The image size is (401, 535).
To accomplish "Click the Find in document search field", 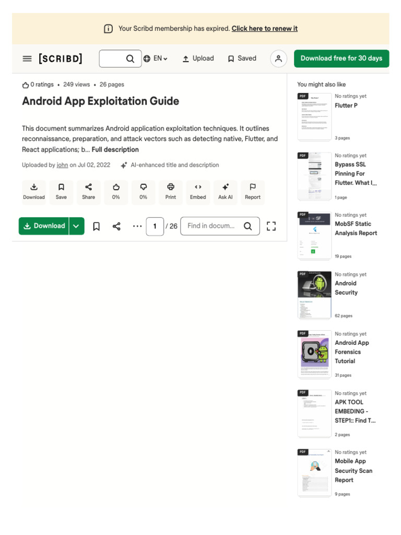I will click(212, 226).
